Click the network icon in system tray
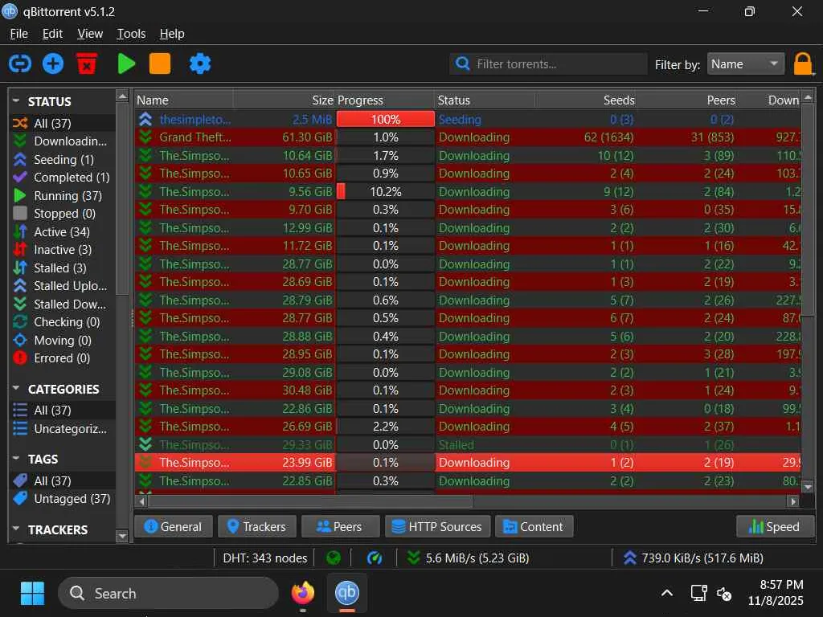Screen dimensions: 823x617 698,594
